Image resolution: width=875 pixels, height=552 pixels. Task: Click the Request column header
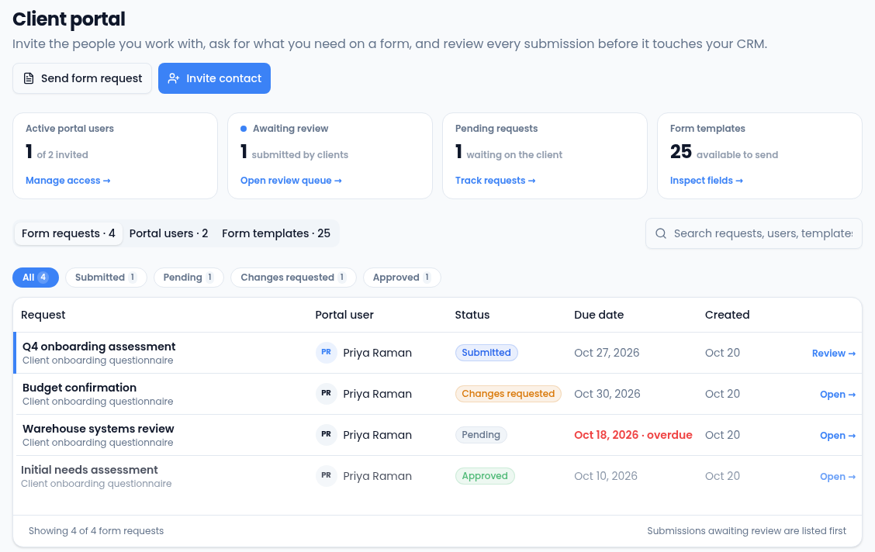43,315
